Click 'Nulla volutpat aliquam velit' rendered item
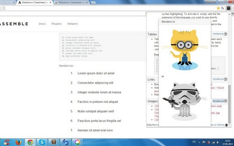The image size is (234, 146). click(x=96, y=111)
